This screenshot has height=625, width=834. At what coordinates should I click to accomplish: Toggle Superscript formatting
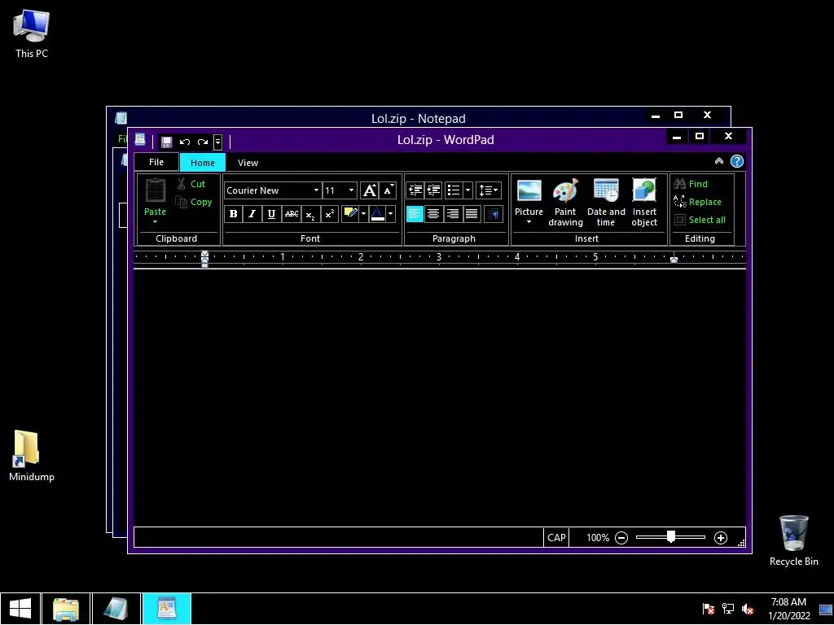click(330, 214)
